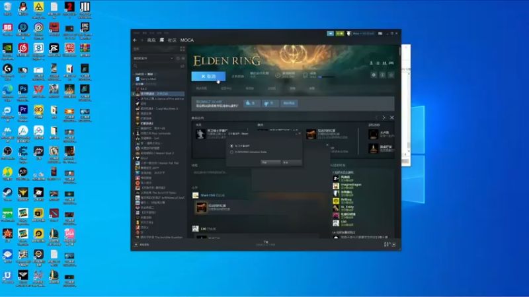Select Heaven Dust 2 in library
529x297 pixels.
[x=155, y=153]
